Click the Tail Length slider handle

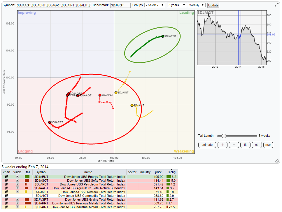coord(224,136)
